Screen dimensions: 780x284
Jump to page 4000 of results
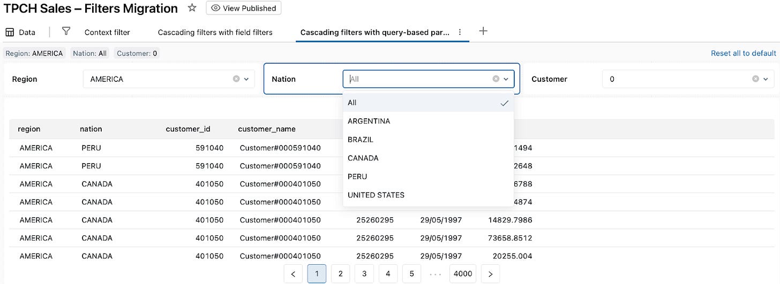463,274
